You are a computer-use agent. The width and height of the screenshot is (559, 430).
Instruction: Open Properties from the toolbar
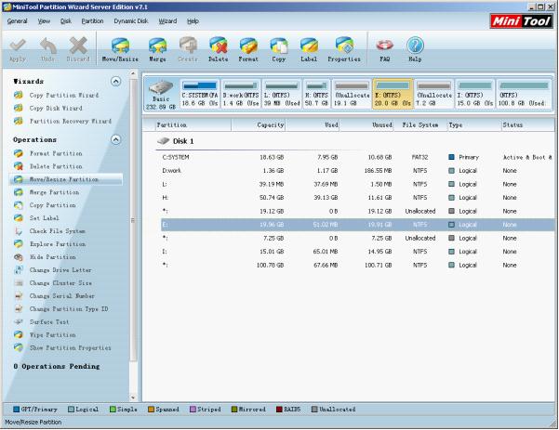[344, 49]
